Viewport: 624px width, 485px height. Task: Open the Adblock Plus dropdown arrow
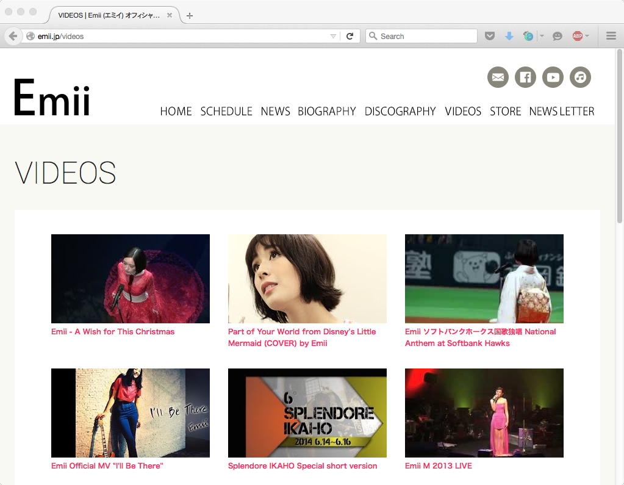(587, 36)
